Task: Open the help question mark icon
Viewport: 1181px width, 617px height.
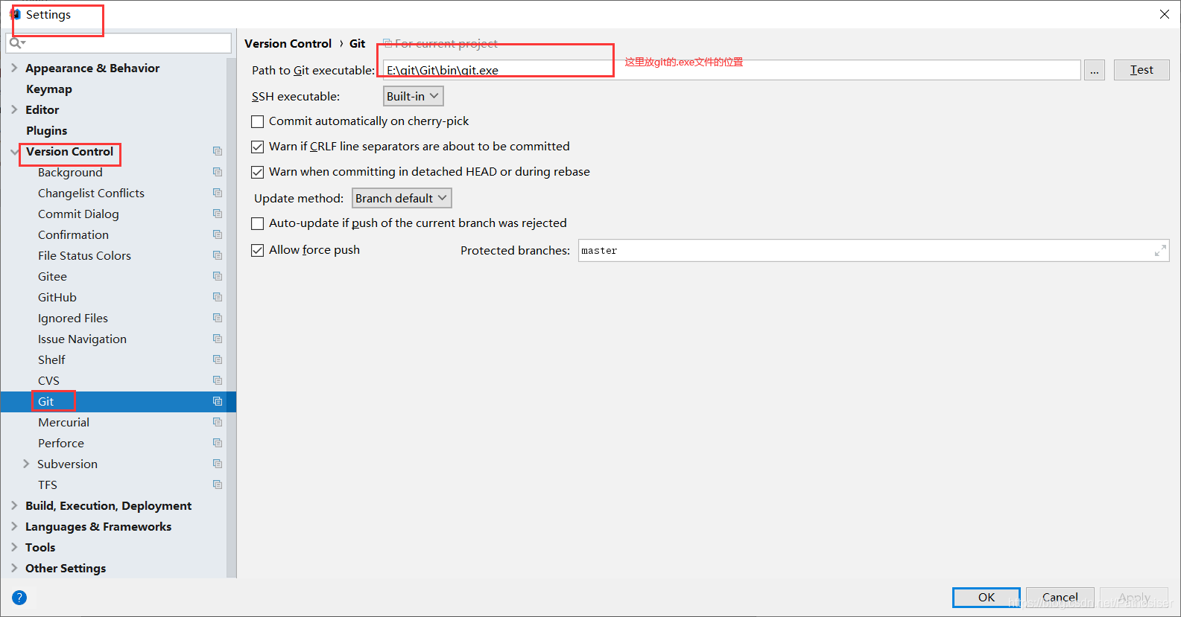Action: click(x=19, y=598)
